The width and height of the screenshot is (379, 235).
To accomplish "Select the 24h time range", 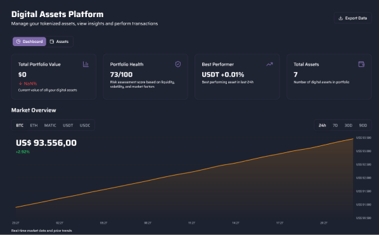I will pyautogui.click(x=322, y=125).
